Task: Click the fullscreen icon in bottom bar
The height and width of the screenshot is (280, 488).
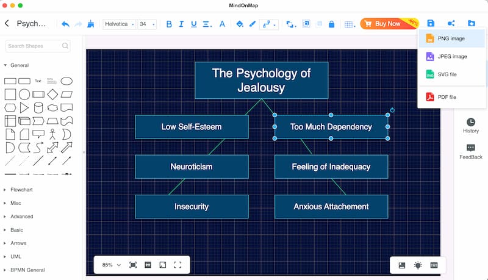Action: coord(178,265)
